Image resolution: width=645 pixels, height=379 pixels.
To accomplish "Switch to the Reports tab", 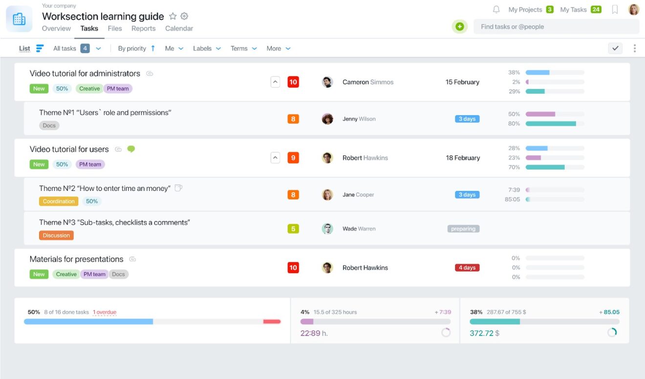I will [x=143, y=28].
